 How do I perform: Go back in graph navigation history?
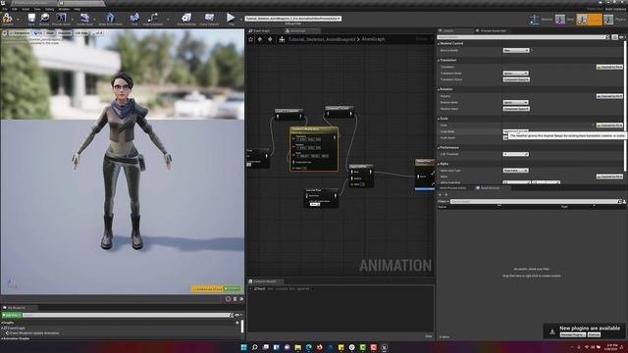click(260, 39)
